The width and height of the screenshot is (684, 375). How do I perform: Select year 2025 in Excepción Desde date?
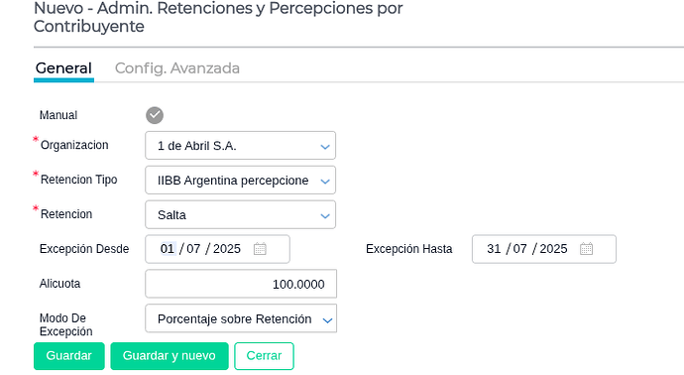pyautogui.click(x=227, y=249)
